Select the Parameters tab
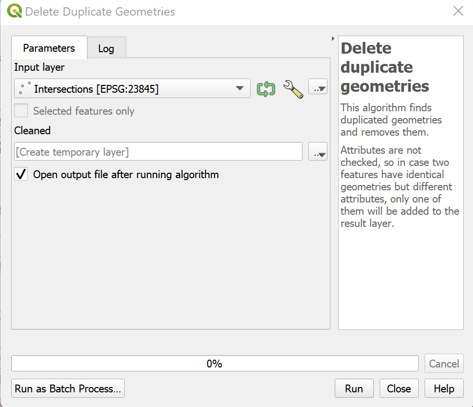The image size is (473, 407). [49, 48]
